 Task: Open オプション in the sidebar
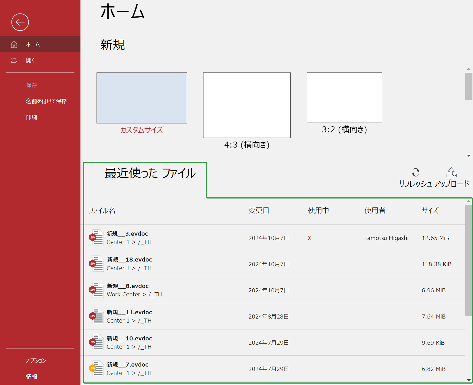click(x=36, y=361)
